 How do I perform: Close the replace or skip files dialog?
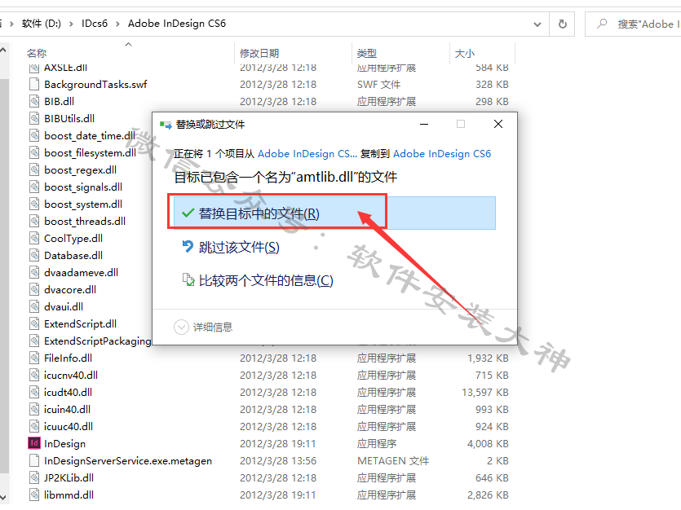498,124
